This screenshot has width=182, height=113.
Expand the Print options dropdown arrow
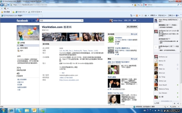tap(148, 16)
